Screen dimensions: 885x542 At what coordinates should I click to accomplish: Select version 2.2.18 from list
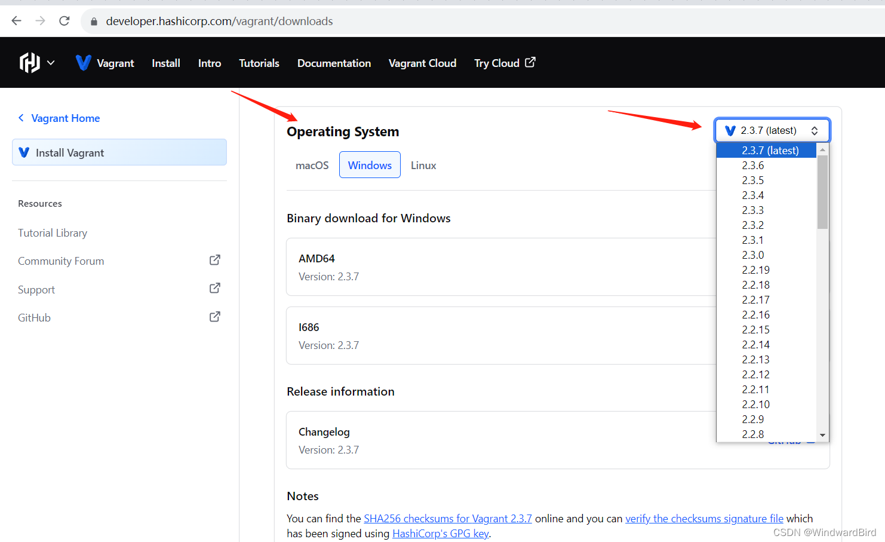pos(766,285)
